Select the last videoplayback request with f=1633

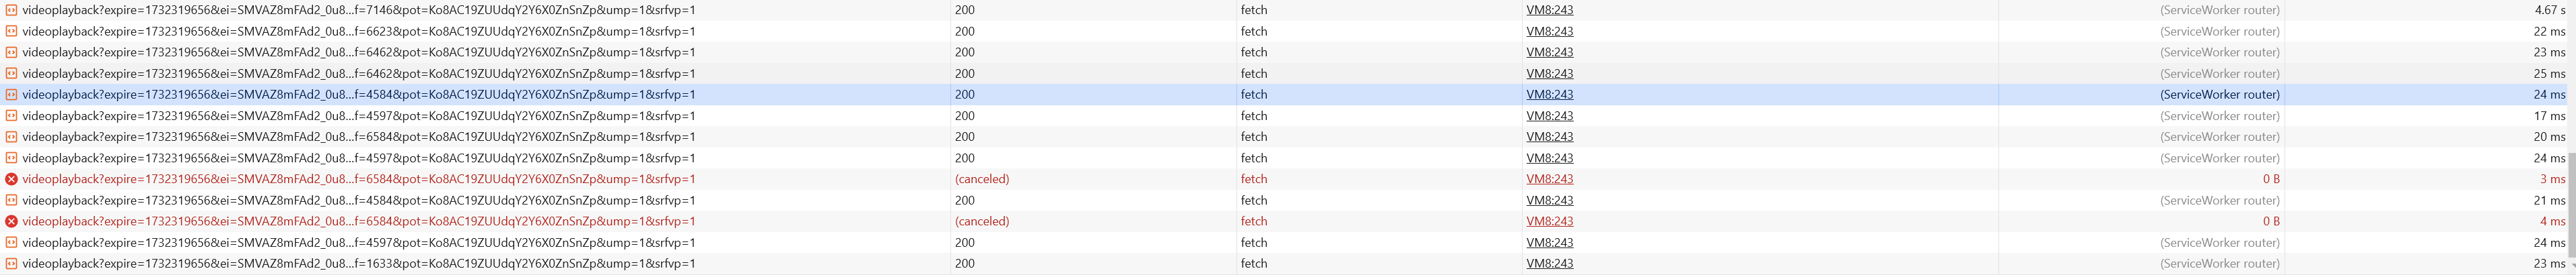click(359, 264)
